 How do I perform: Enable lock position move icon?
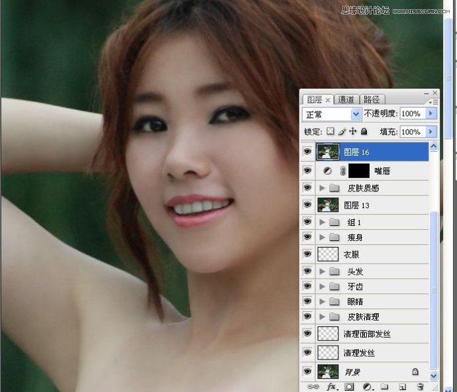352,131
